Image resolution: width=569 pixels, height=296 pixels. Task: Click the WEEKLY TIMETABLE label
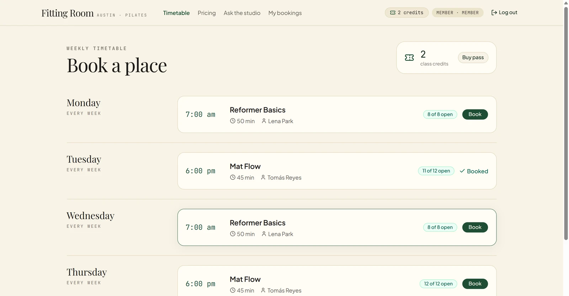coord(97,48)
